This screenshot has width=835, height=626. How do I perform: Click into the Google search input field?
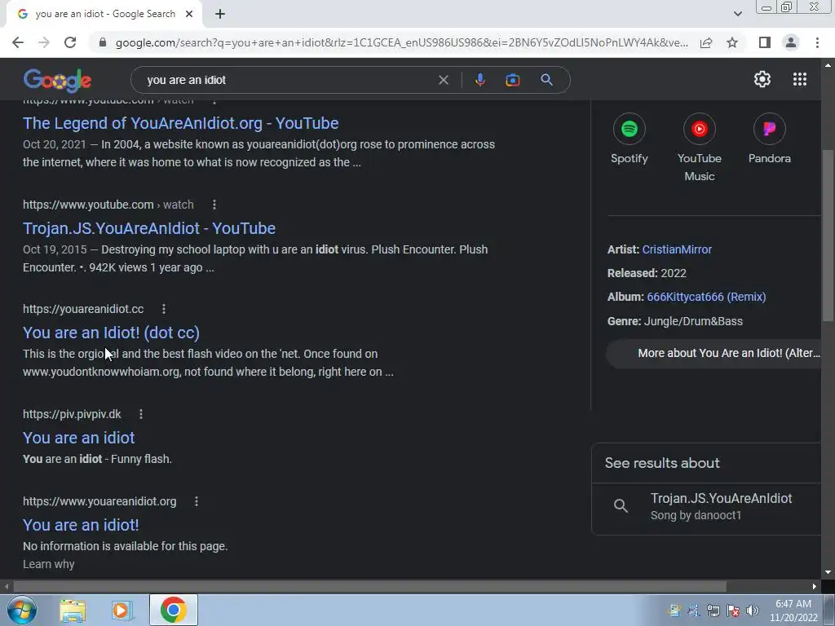tap(288, 80)
